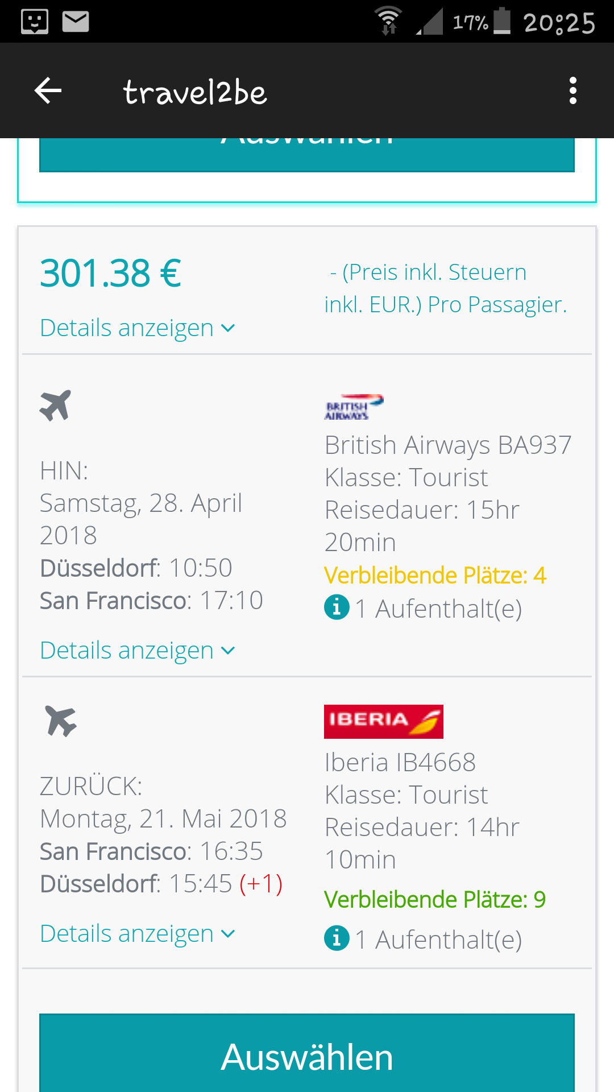Tap the mail notification icon

76,22
